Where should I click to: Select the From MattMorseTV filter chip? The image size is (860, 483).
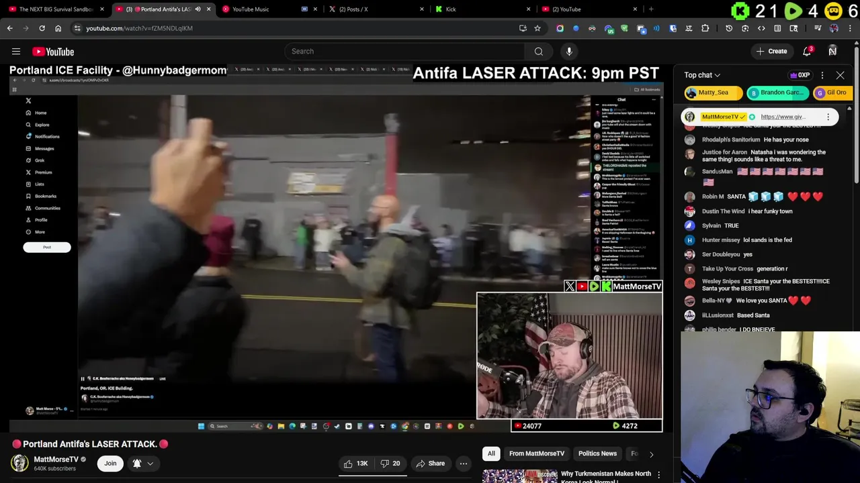point(537,454)
